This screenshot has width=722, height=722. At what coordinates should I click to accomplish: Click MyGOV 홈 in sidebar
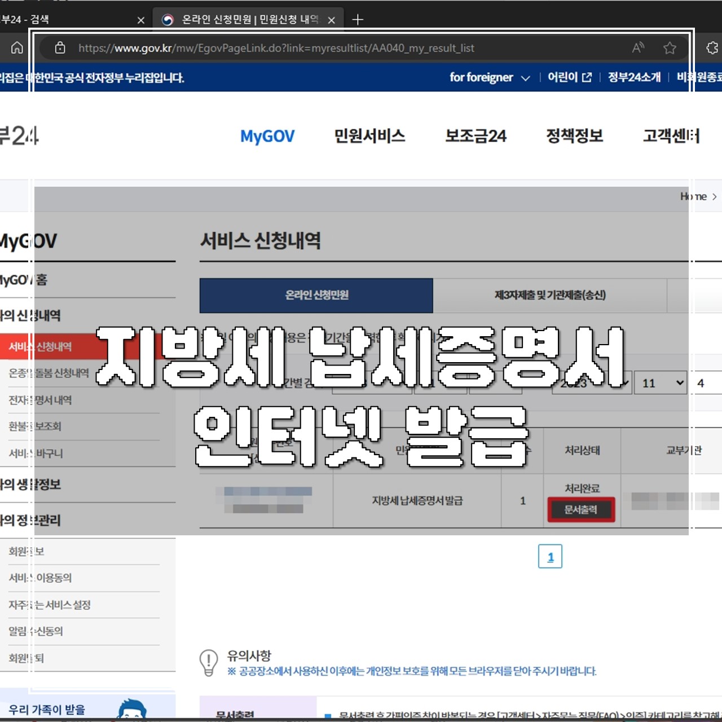23,280
